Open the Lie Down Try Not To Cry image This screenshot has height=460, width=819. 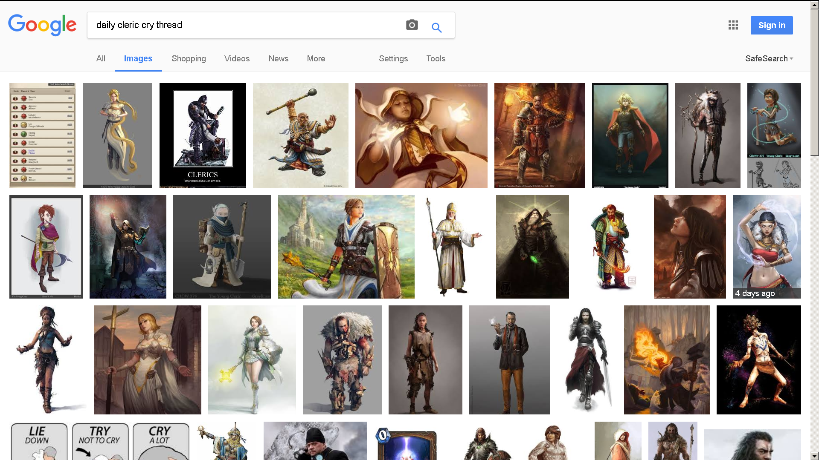[99, 441]
